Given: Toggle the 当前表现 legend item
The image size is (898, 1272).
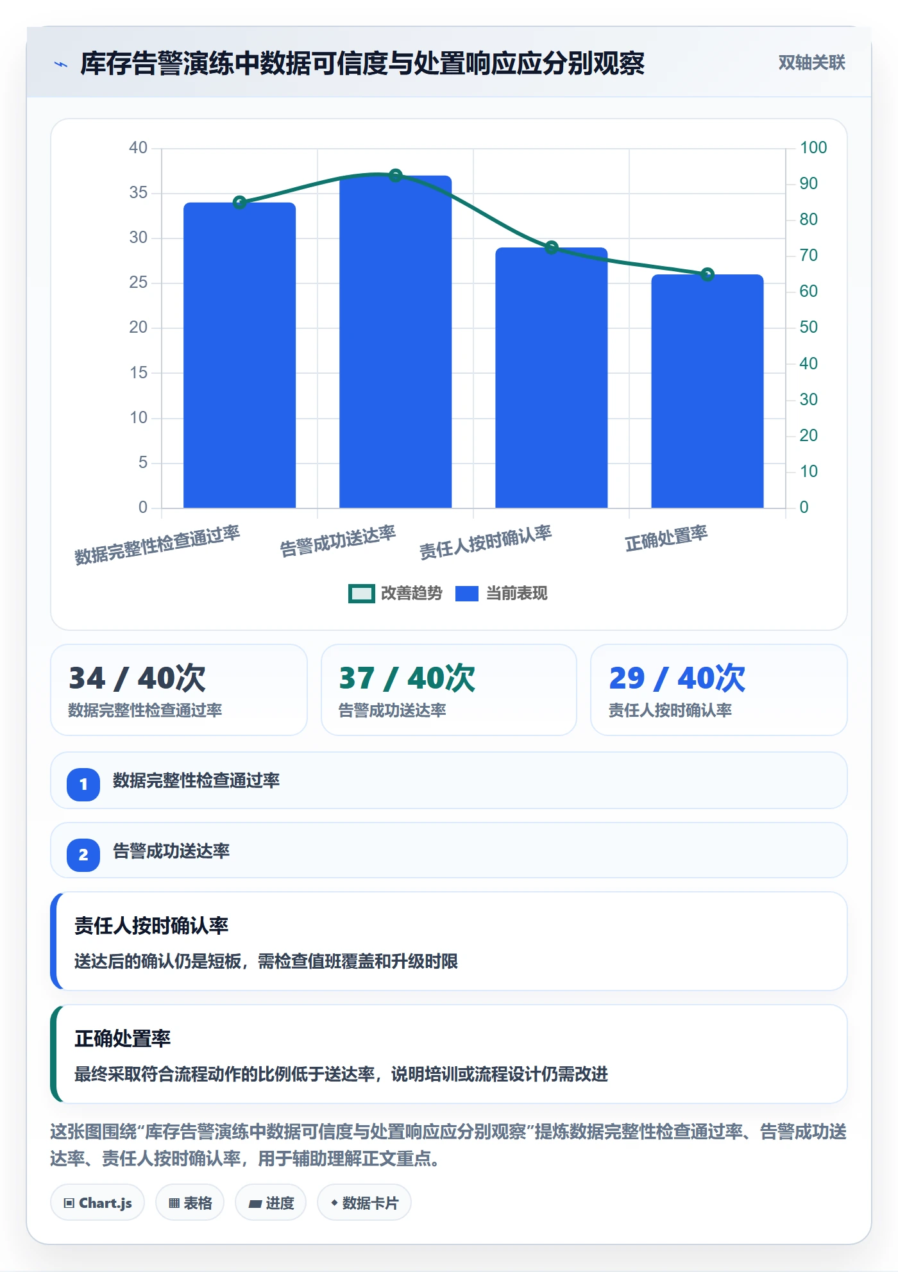Looking at the screenshot, I should 502,594.
